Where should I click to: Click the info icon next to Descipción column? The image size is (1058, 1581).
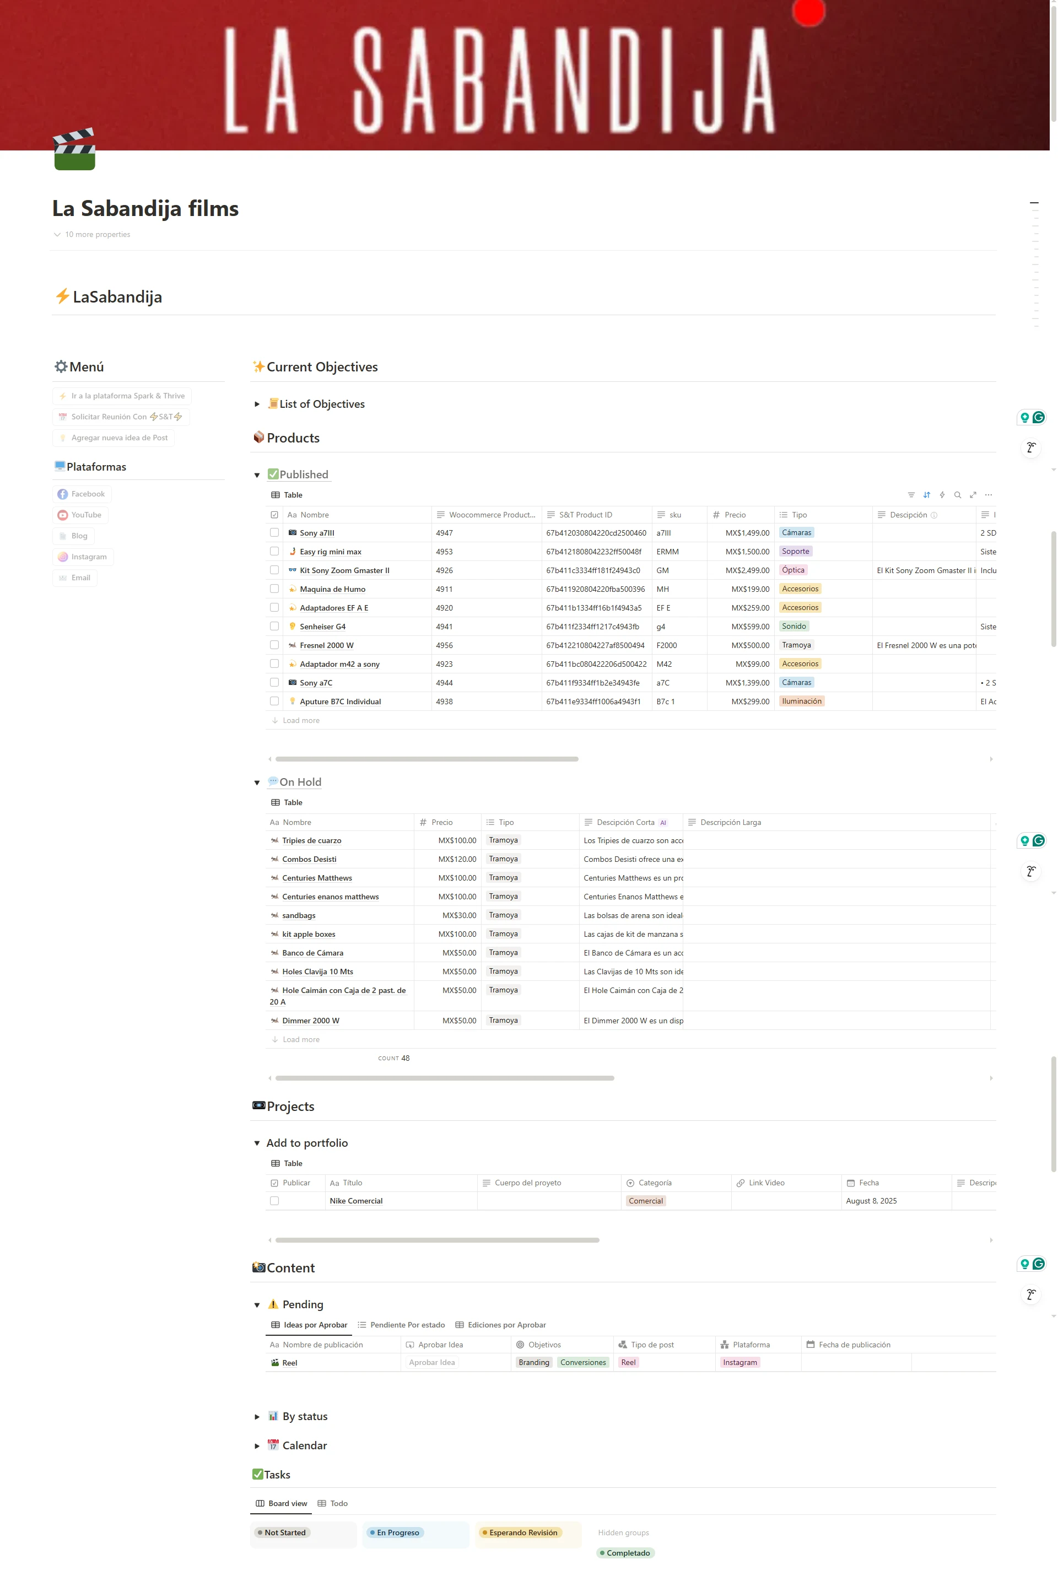934,515
